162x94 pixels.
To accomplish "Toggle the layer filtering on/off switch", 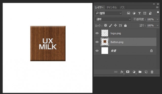I will pyautogui.click(x=158, y=13).
